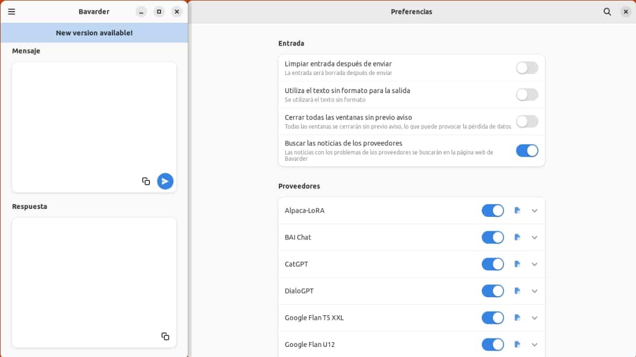The image size is (636, 357).
Task: Click the Google Flan U12 label
Action: [x=310, y=345]
